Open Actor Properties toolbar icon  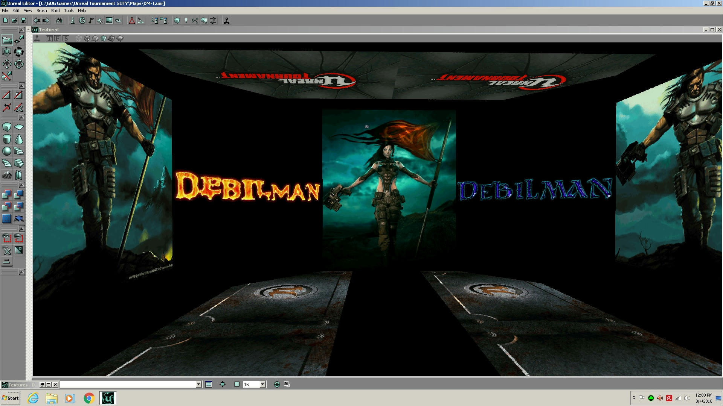pos(154,20)
